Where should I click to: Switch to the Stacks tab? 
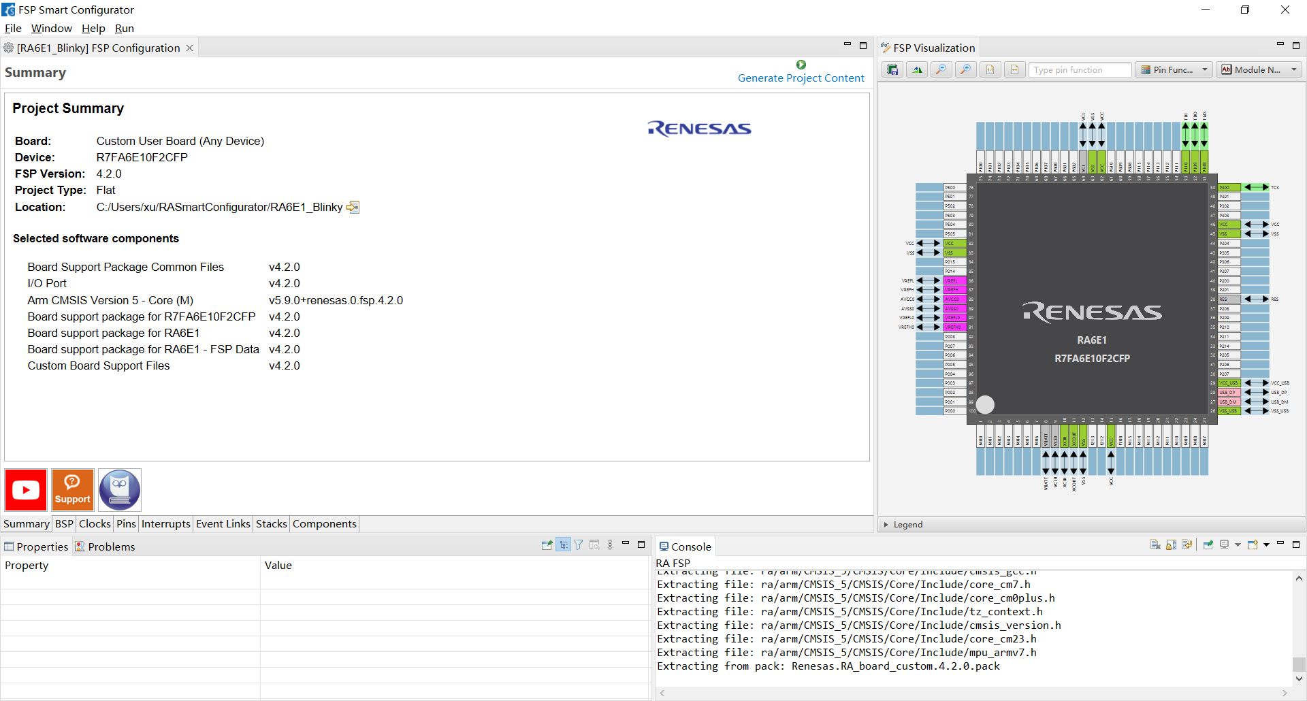click(272, 524)
